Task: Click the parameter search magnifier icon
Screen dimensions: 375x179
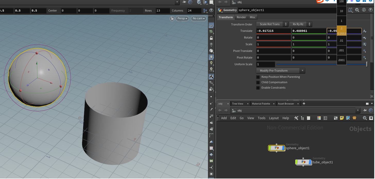Action: (x=357, y=10)
